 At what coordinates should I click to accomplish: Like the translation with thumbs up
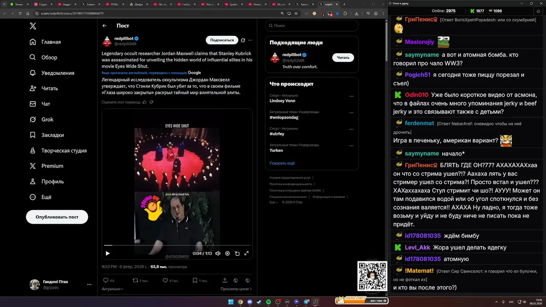(x=144, y=102)
